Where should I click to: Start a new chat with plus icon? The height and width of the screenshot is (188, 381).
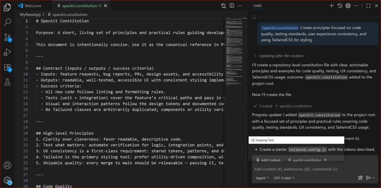click(x=332, y=6)
